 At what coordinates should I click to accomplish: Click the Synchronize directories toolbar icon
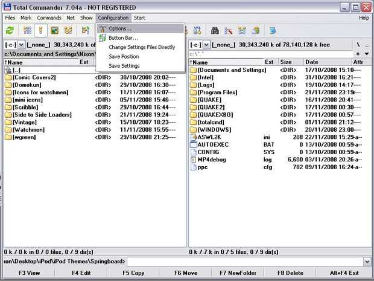pyautogui.click(x=242, y=30)
